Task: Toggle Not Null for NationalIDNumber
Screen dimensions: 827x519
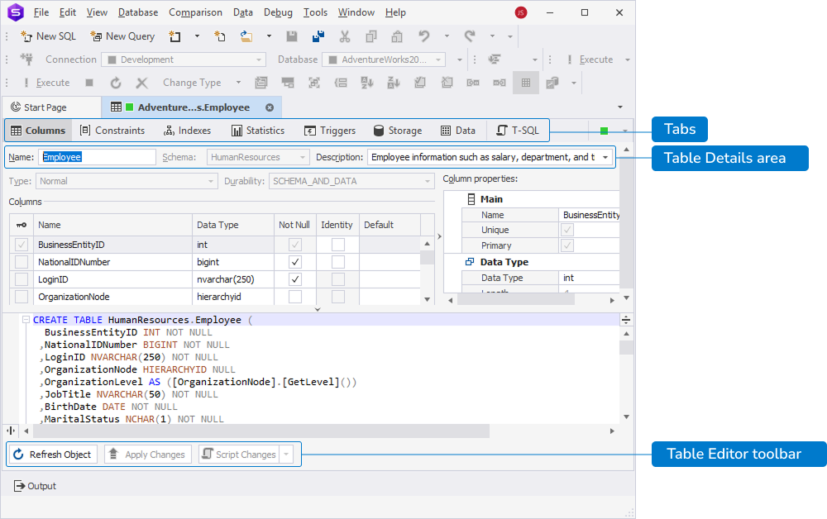Action: tap(295, 262)
